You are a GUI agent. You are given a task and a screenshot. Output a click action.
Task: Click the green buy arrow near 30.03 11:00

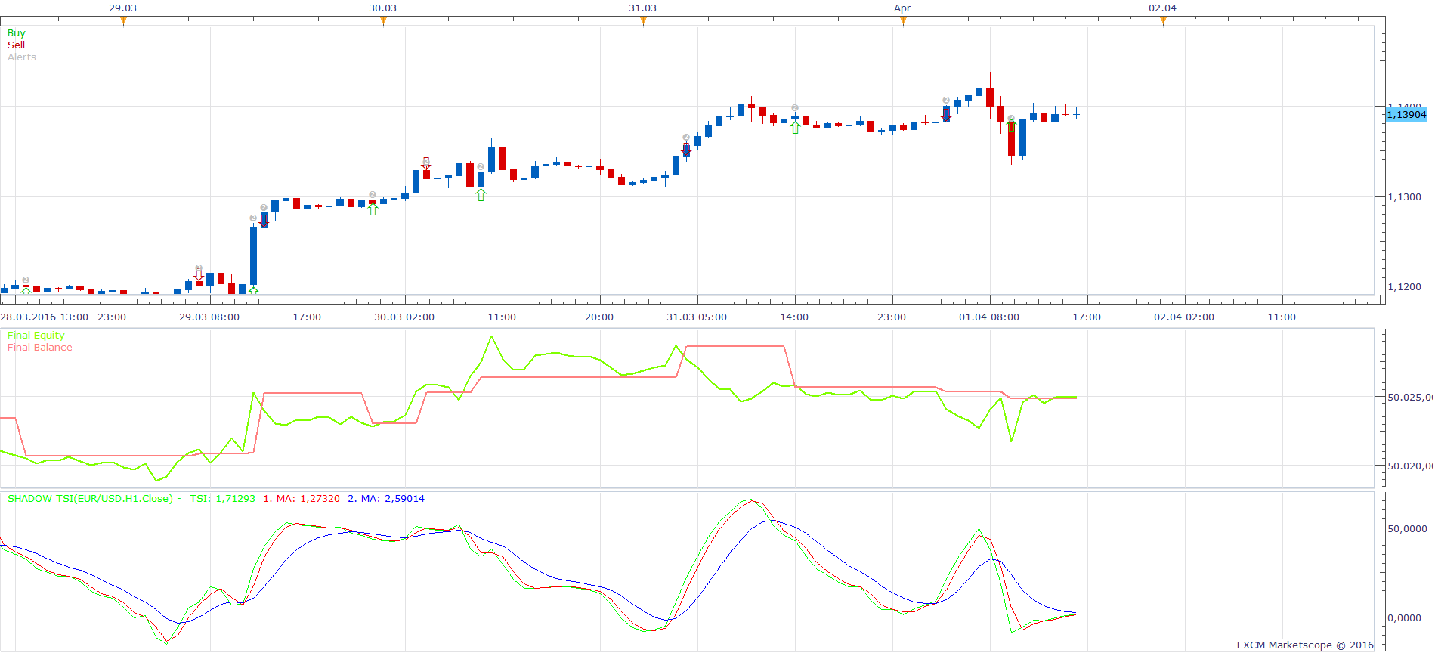(x=481, y=195)
